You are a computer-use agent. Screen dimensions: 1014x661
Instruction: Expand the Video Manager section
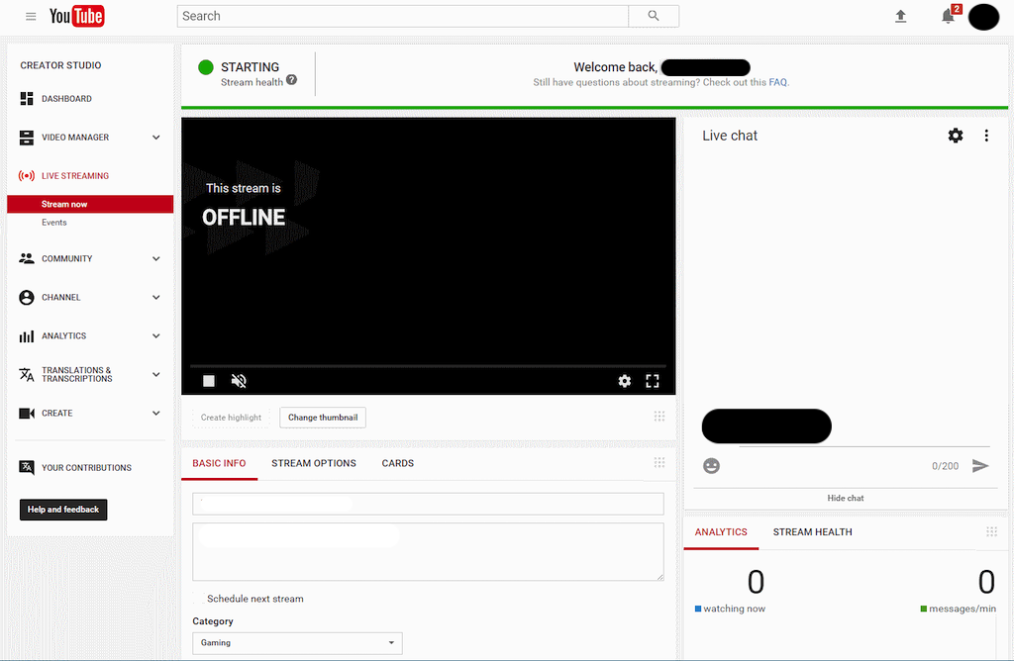pos(155,137)
